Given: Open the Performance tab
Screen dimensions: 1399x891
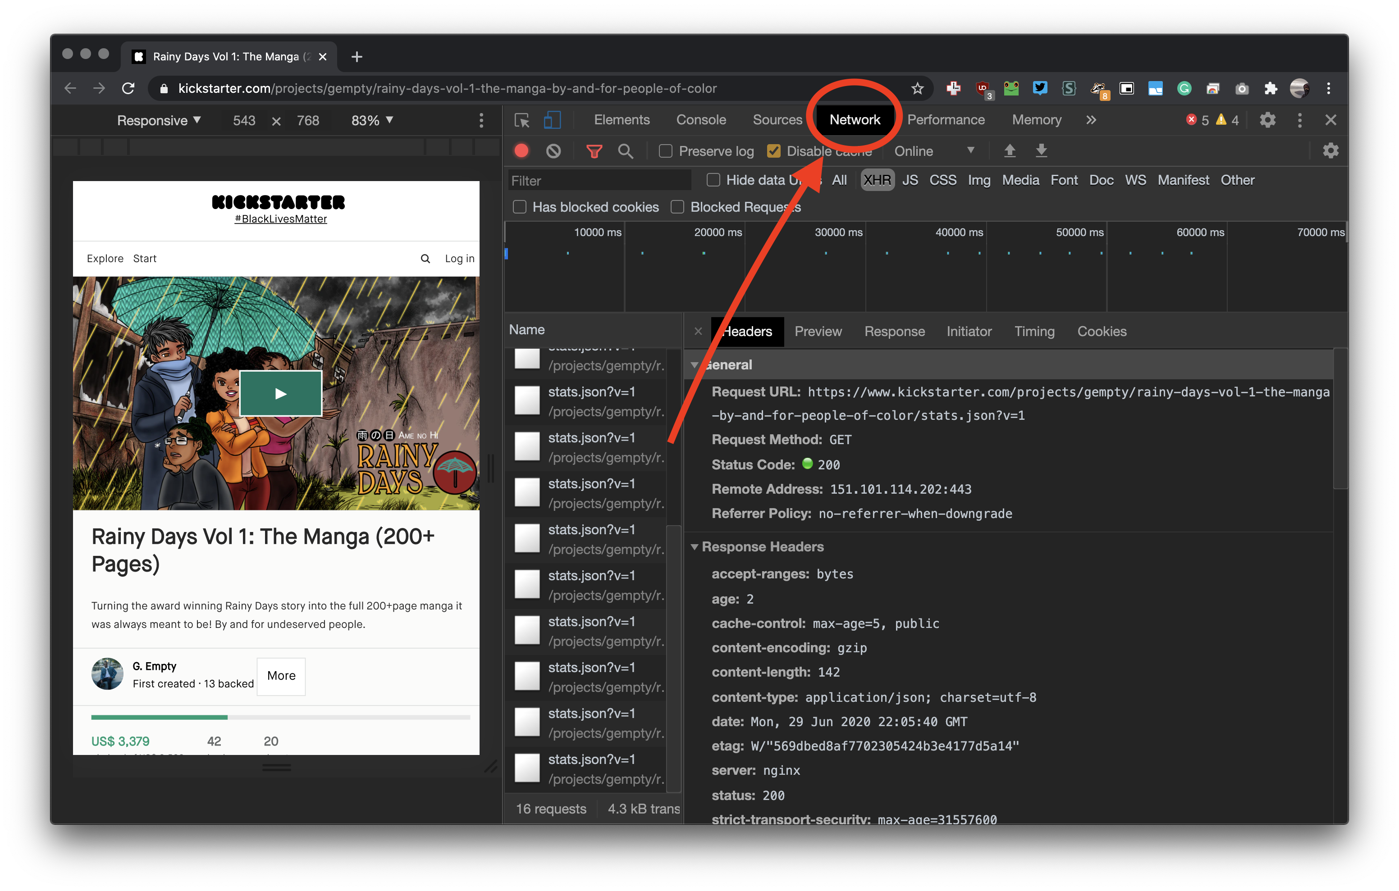Looking at the screenshot, I should (946, 120).
